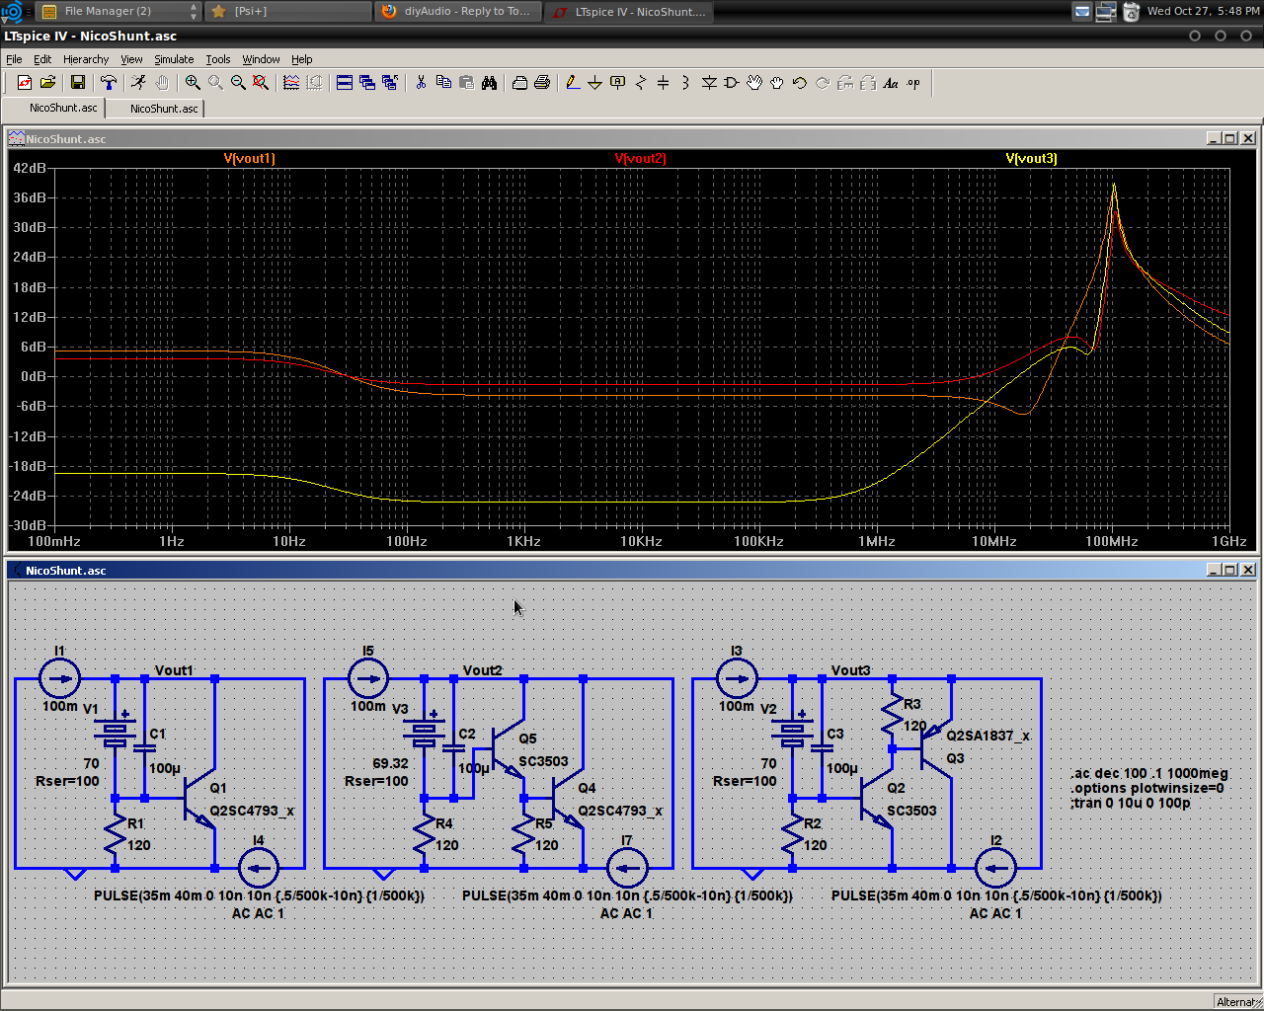This screenshot has height=1011, width=1264.
Task: Select the Diode component tool
Action: point(709,83)
